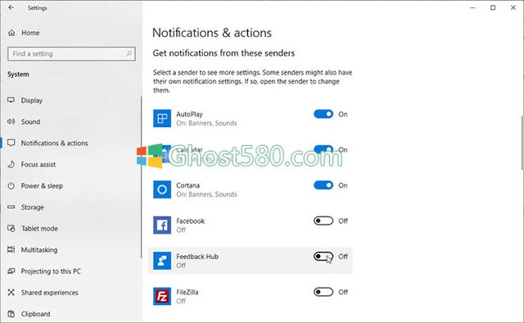The width and height of the screenshot is (524, 323).
Task: Open Tablet mode settings
Action: coord(39,229)
